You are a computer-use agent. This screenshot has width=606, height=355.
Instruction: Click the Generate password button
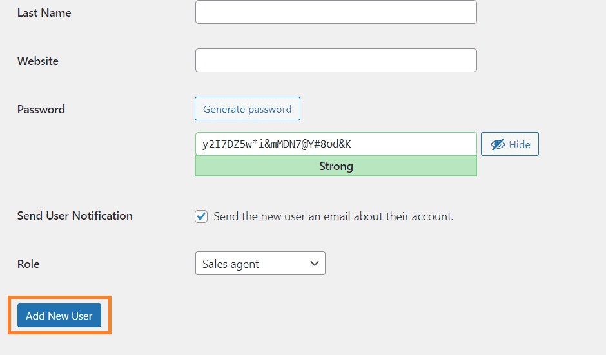point(248,108)
